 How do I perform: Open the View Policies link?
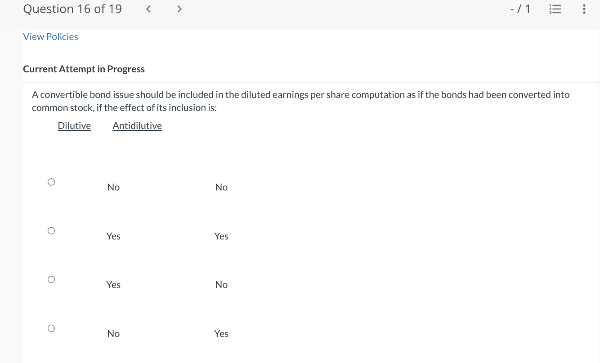[50, 36]
